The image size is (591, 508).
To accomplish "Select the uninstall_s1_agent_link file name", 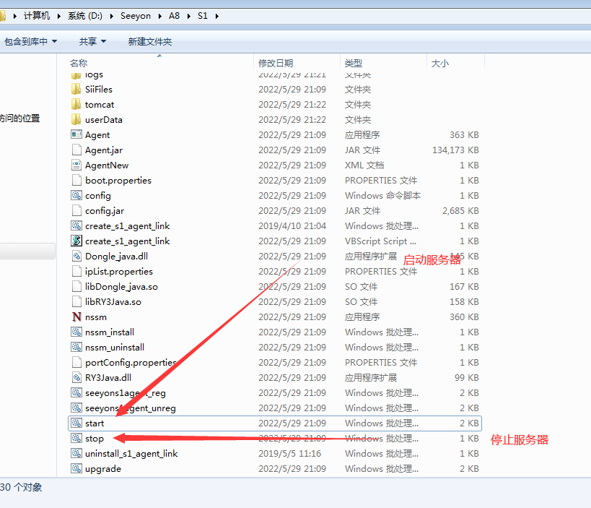I will [131, 454].
